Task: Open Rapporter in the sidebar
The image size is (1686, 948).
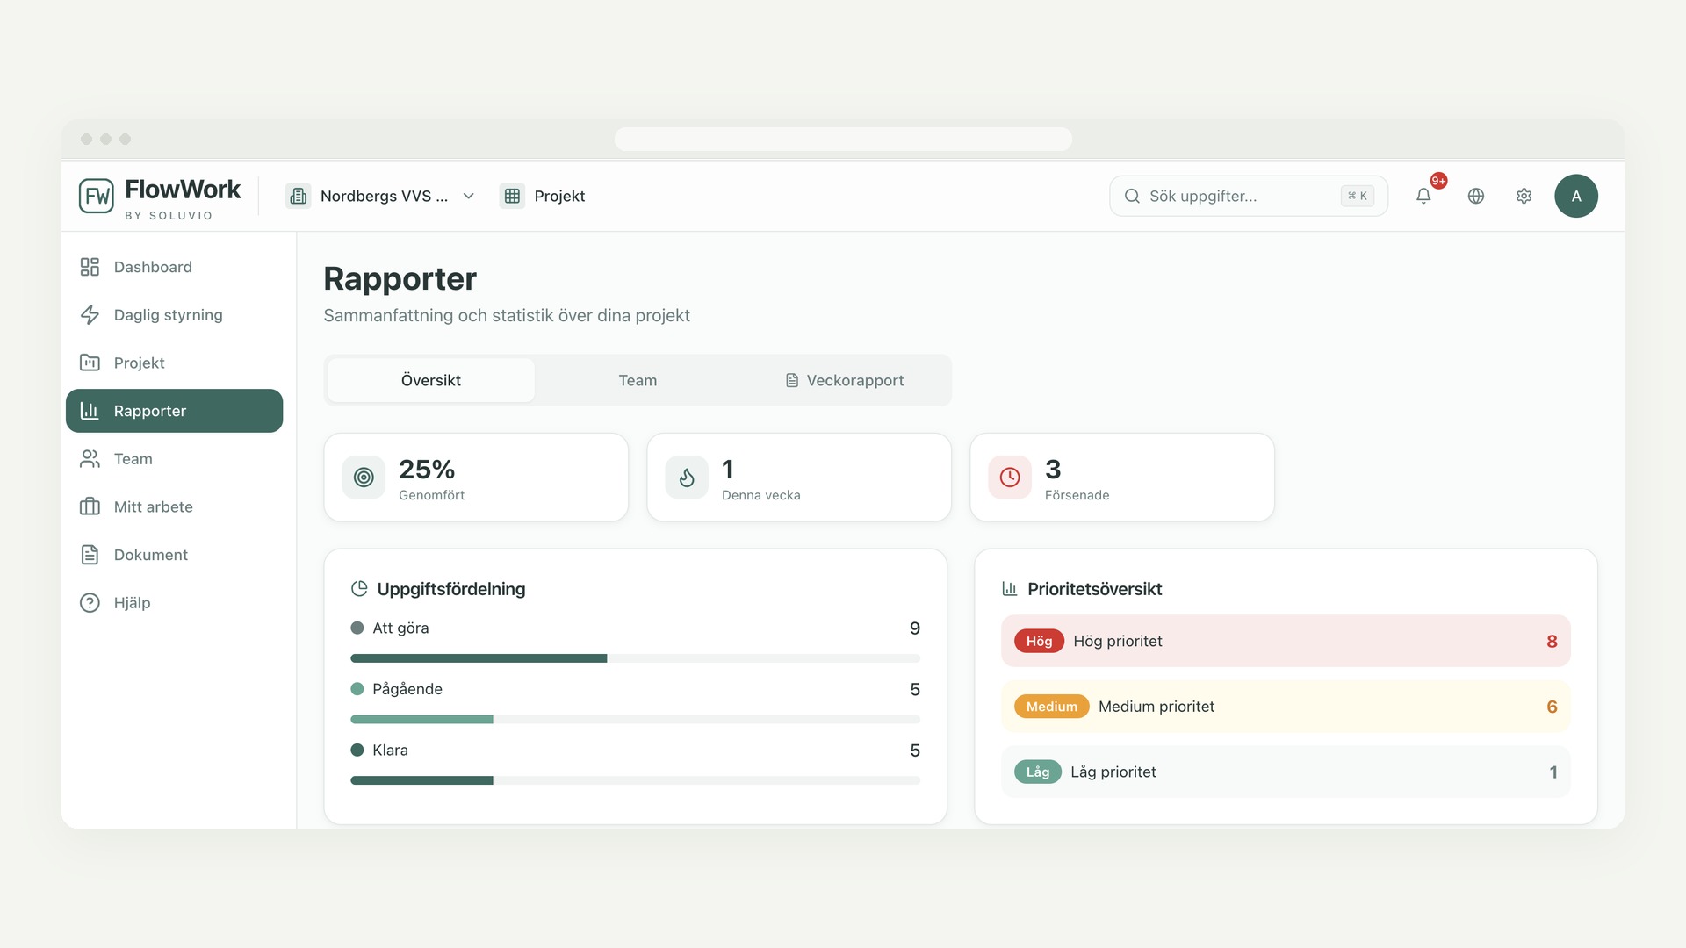Action: tap(174, 411)
